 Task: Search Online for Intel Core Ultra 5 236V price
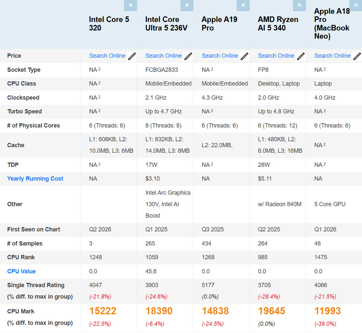pos(164,56)
